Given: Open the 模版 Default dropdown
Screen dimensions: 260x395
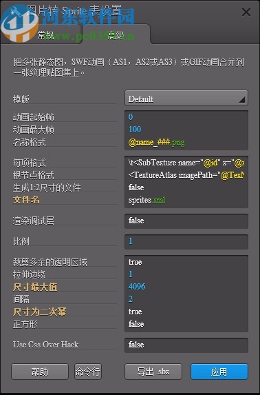Looking at the screenshot, I should point(186,99).
